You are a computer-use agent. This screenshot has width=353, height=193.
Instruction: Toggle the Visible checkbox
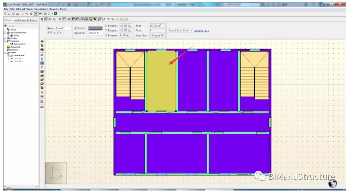[x=49, y=32]
